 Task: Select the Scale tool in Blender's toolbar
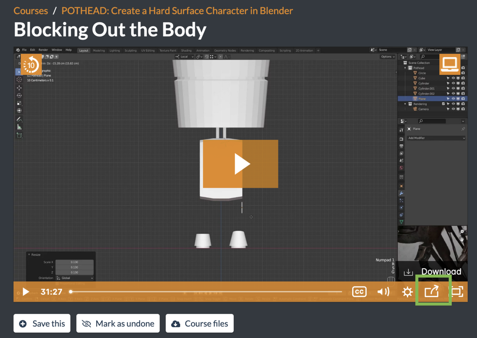19,103
